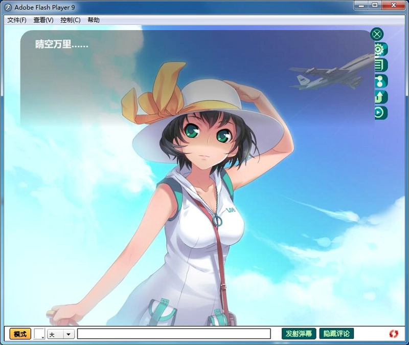This screenshot has width=409, height=345.
Task: Close the Adobe Flash Player window
Action: pyautogui.click(x=394, y=5)
